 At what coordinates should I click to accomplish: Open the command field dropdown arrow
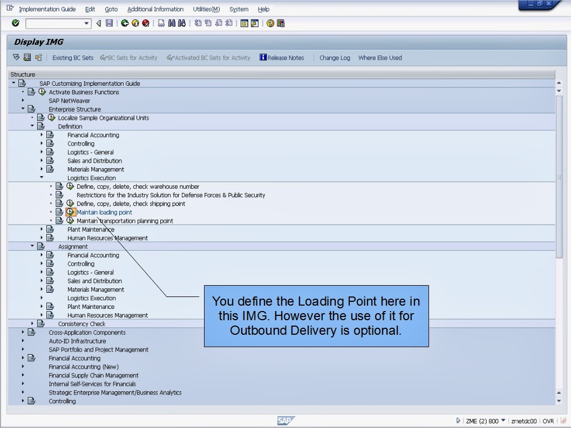point(86,24)
